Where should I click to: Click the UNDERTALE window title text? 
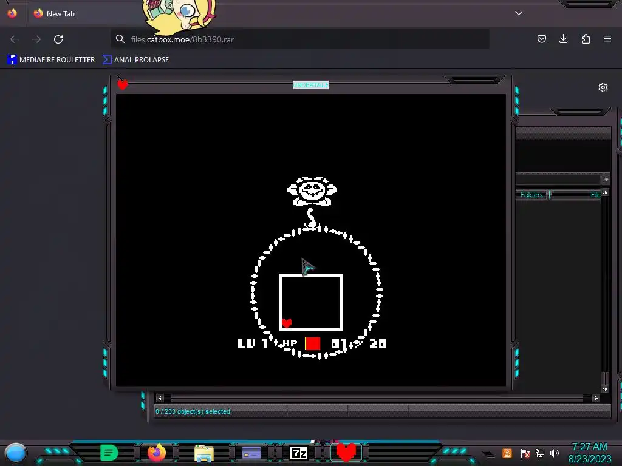(x=310, y=85)
